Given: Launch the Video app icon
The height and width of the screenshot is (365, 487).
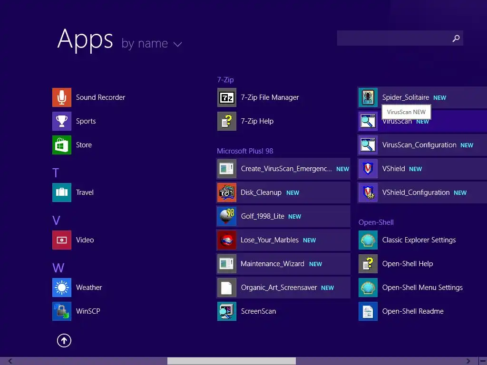Looking at the screenshot, I should [x=61, y=240].
